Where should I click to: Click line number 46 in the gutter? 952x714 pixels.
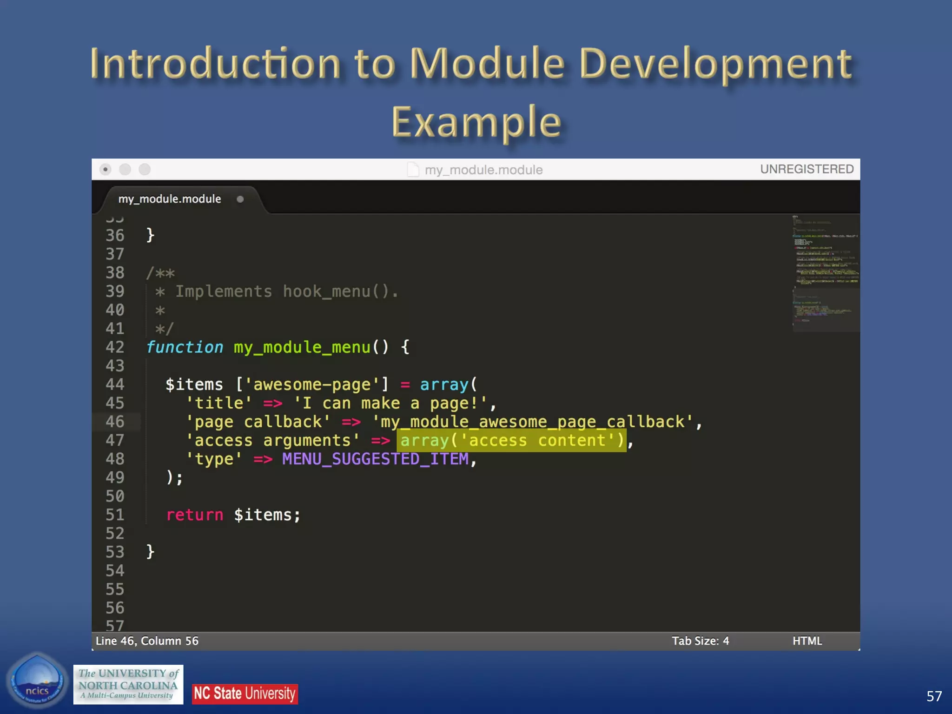point(115,422)
